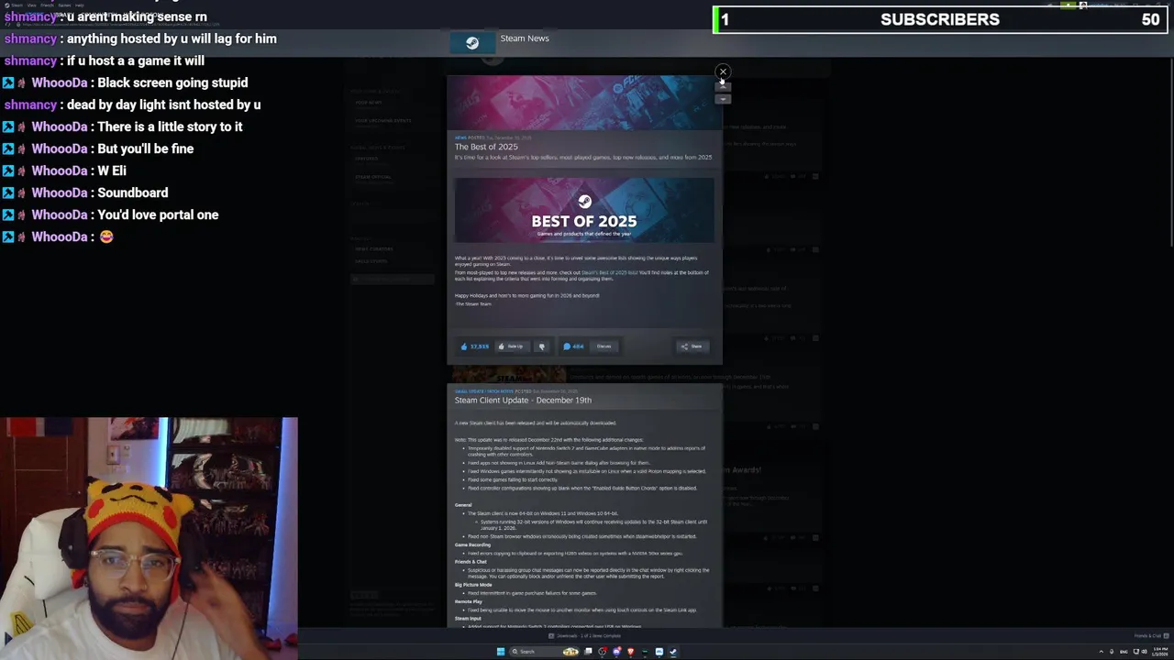Click the comment count bubble 484
The image size is (1174, 660).
[573, 346]
